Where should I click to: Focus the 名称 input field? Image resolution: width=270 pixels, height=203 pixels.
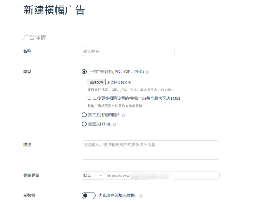point(128,51)
